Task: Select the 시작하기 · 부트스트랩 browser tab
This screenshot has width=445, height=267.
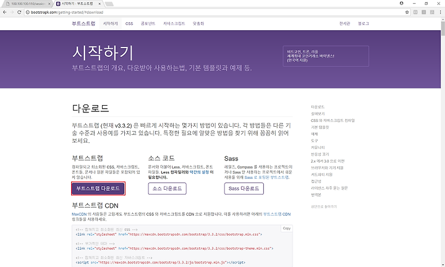Action: [78, 4]
